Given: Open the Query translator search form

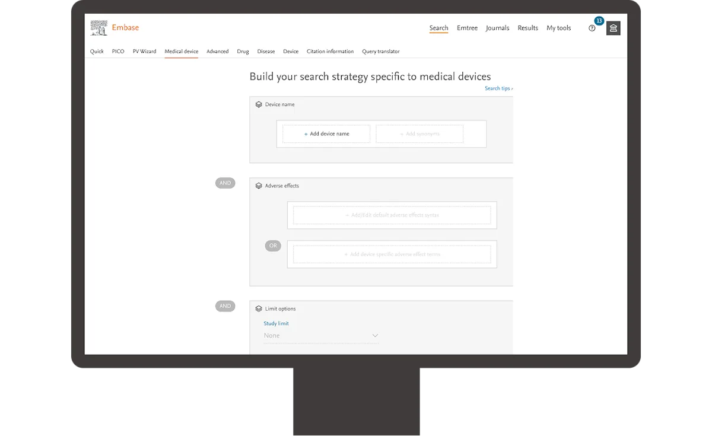Looking at the screenshot, I should (381, 52).
